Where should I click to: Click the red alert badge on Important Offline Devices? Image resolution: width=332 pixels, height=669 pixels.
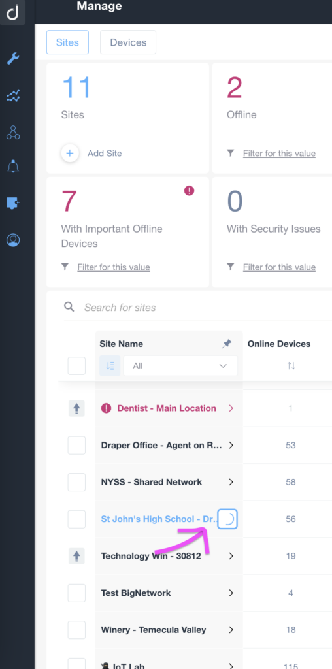[x=189, y=191]
